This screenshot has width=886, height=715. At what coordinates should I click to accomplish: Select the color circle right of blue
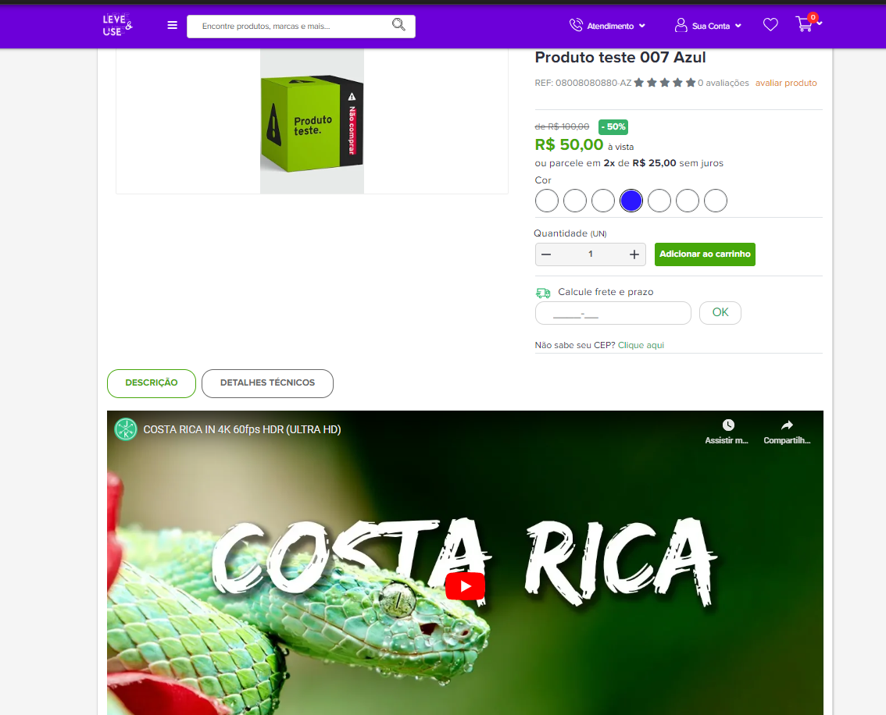tap(659, 201)
